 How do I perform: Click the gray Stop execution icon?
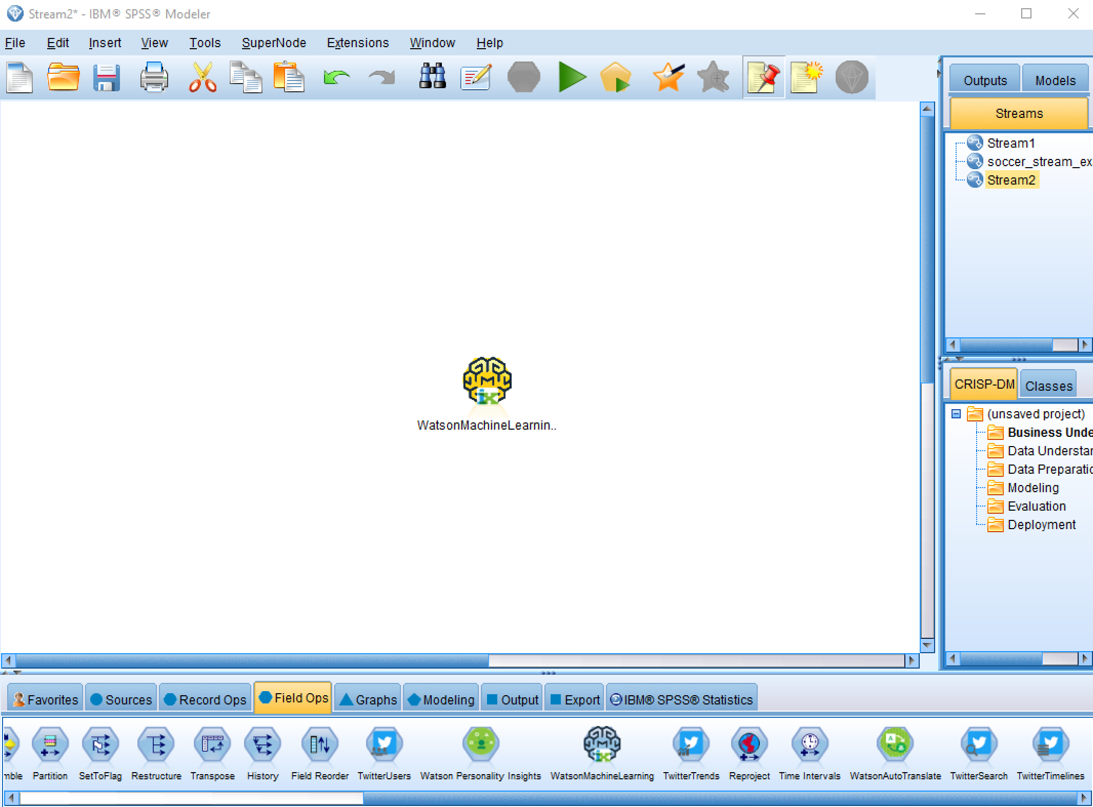coord(523,77)
